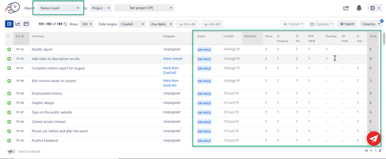Click the TP-88 issue type icon
The height and width of the screenshot is (159, 386).
pyautogui.click(x=9, y=103)
